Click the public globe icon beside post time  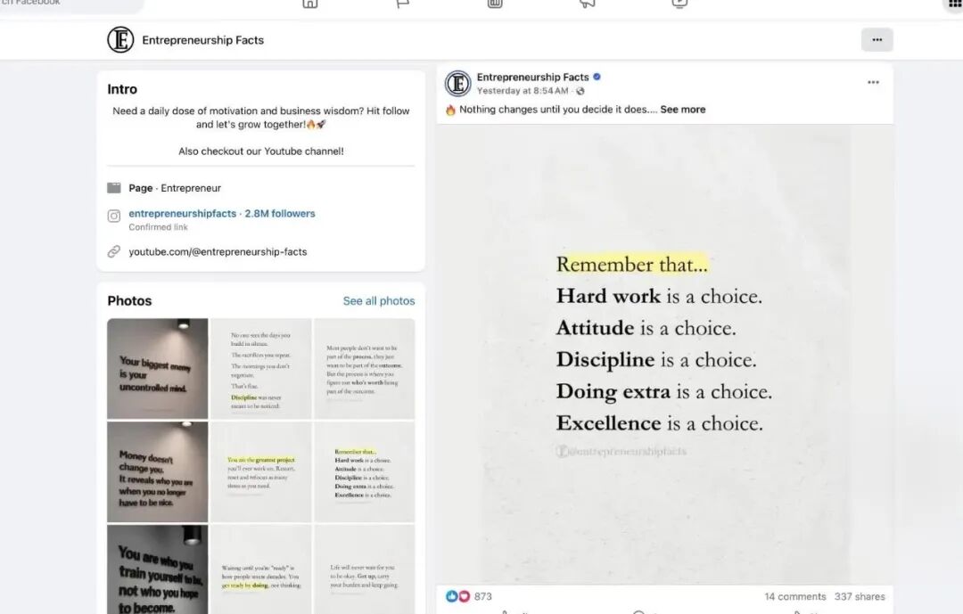(580, 91)
